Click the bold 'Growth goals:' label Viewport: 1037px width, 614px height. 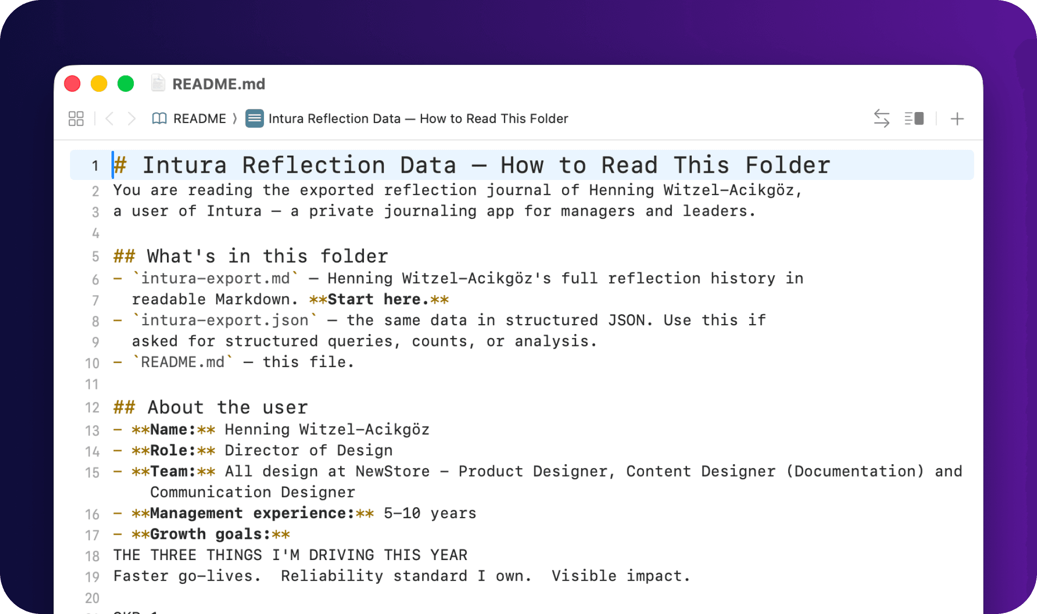pos(210,534)
